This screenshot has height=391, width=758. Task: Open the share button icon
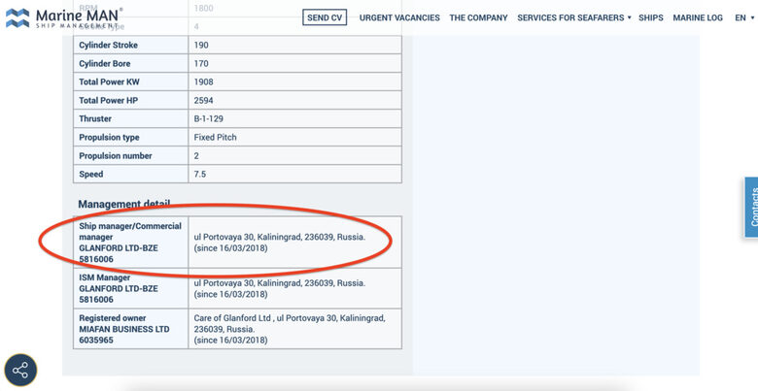[20, 370]
